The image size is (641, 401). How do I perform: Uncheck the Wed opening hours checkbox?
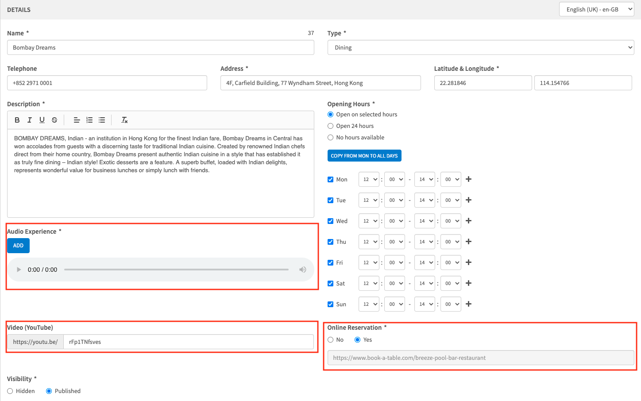point(330,221)
